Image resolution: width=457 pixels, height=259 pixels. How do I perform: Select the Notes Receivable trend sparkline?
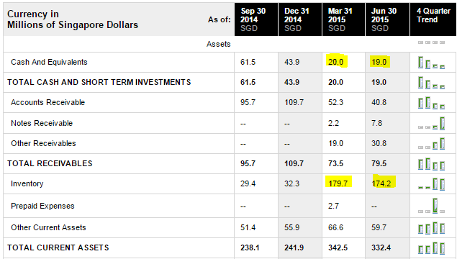click(431, 123)
